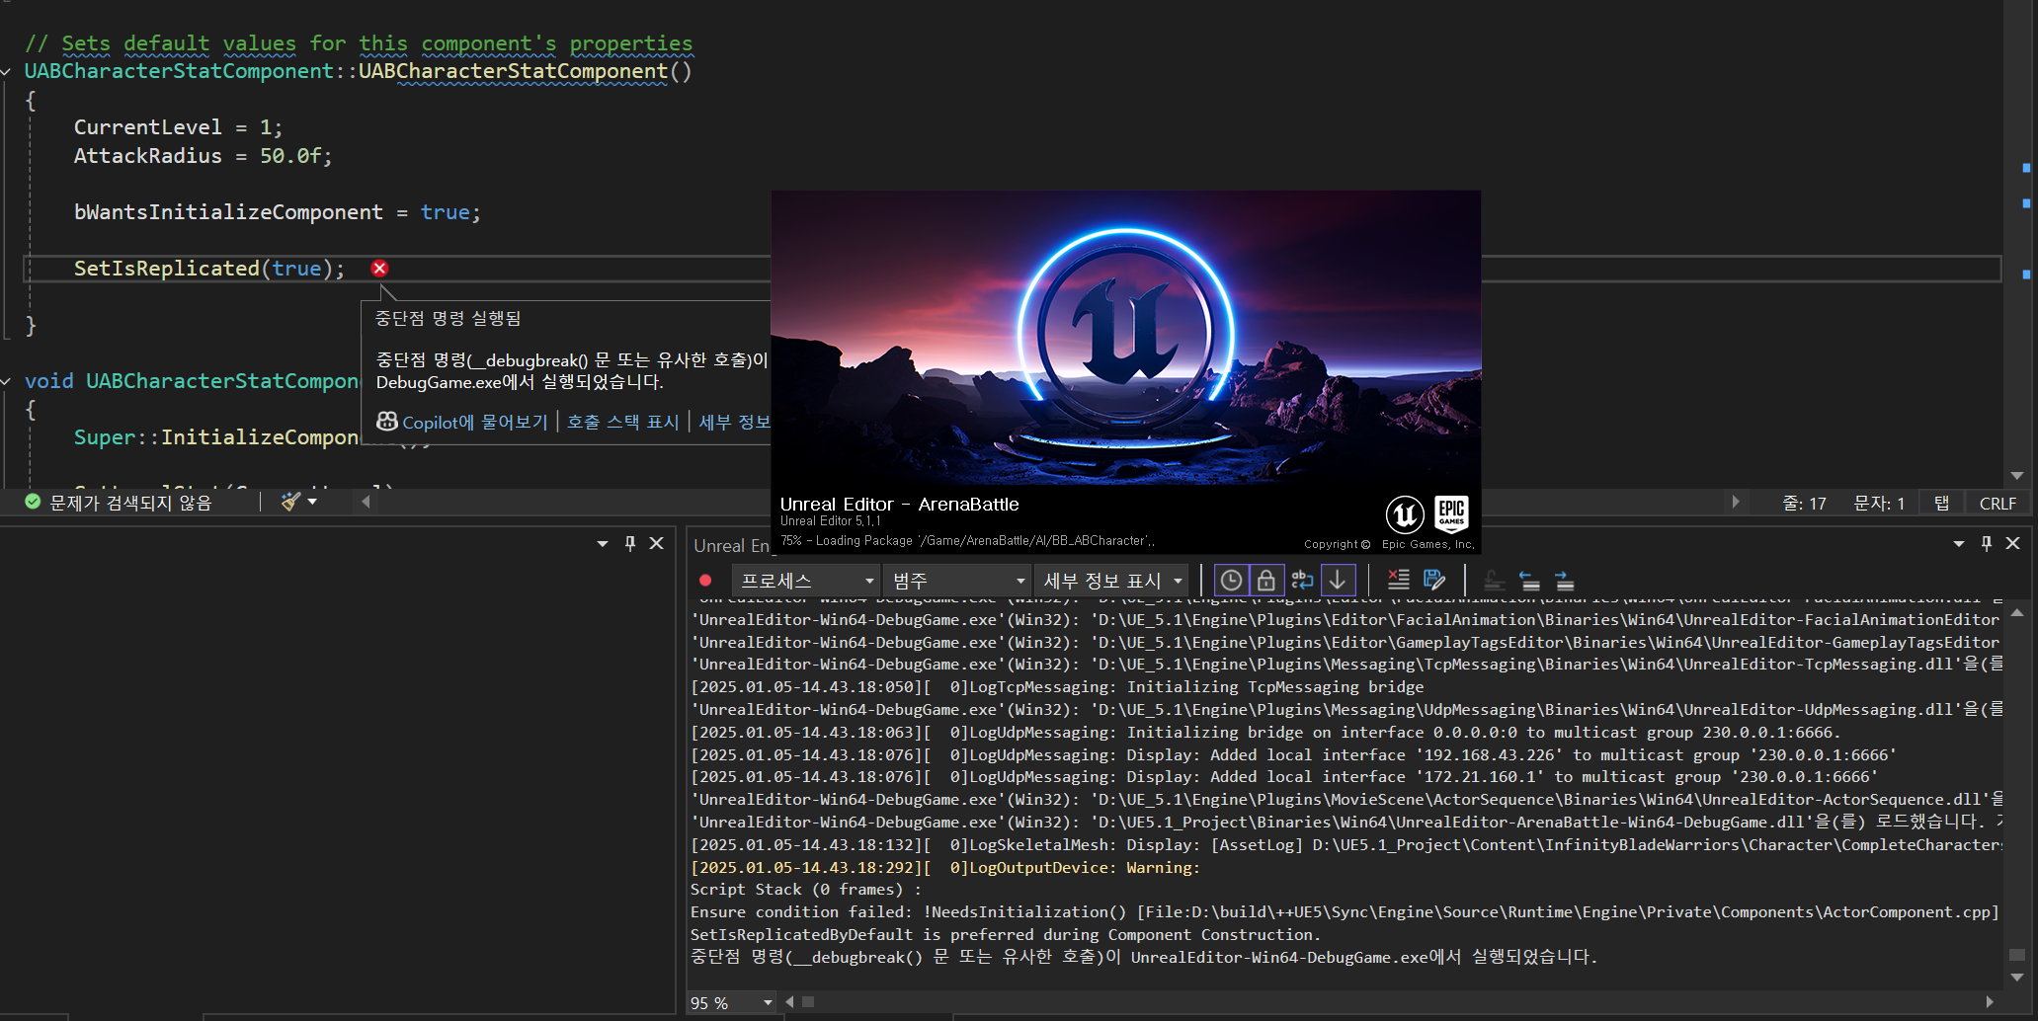2038x1021 pixels.
Task: Click the '세부 정보' link in the popup
Action: pyautogui.click(x=734, y=422)
